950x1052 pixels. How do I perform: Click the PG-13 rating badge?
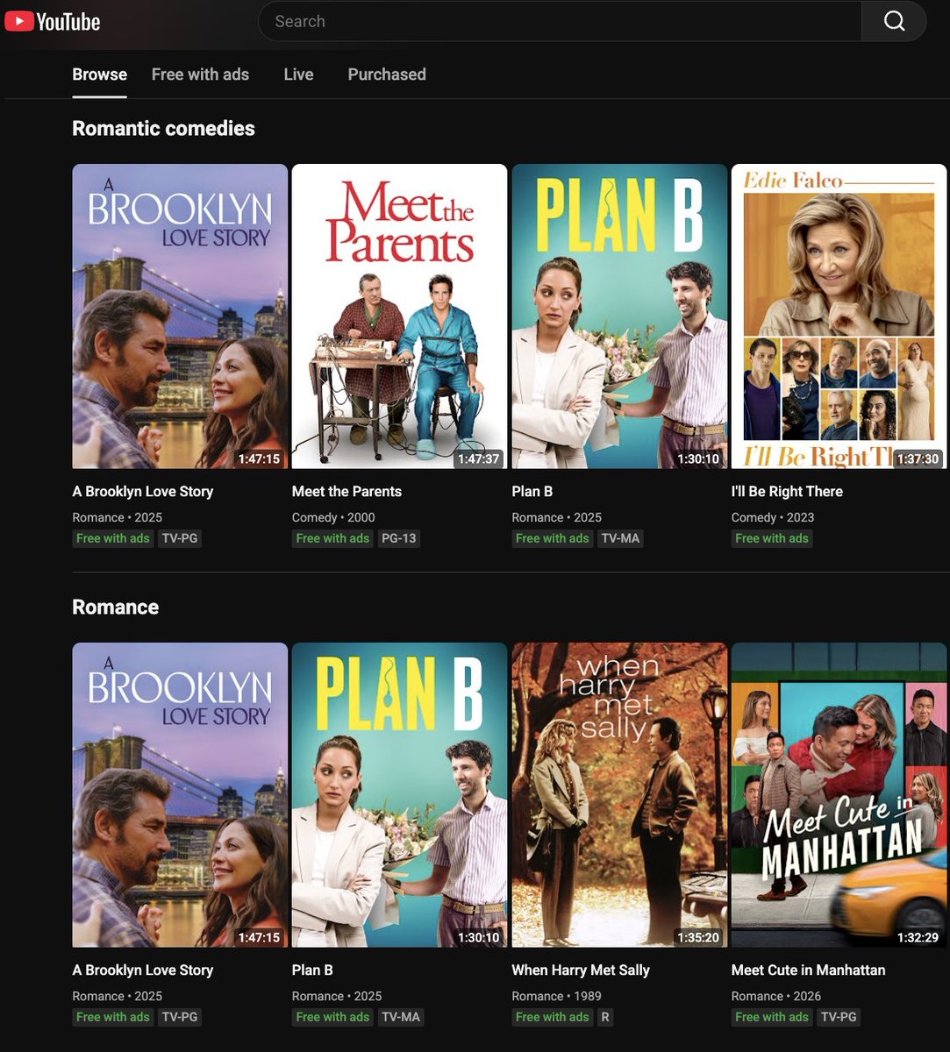coord(399,538)
